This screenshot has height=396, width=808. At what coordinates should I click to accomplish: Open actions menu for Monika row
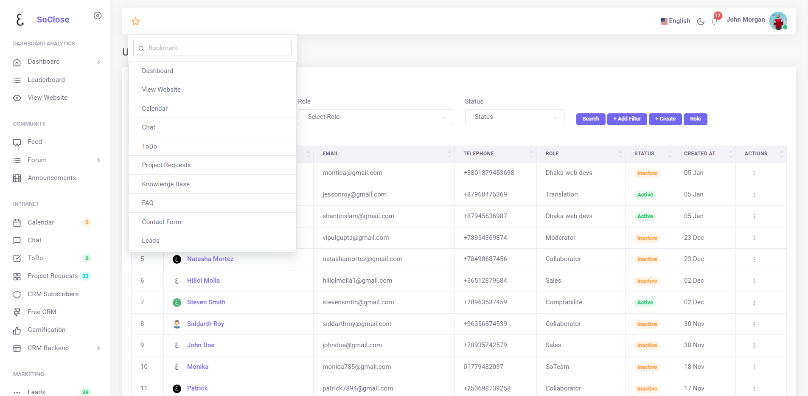point(754,367)
